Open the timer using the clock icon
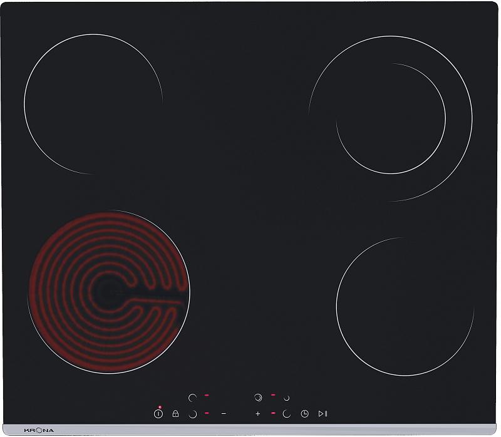The image size is (501, 437). [x=304, y=414]
